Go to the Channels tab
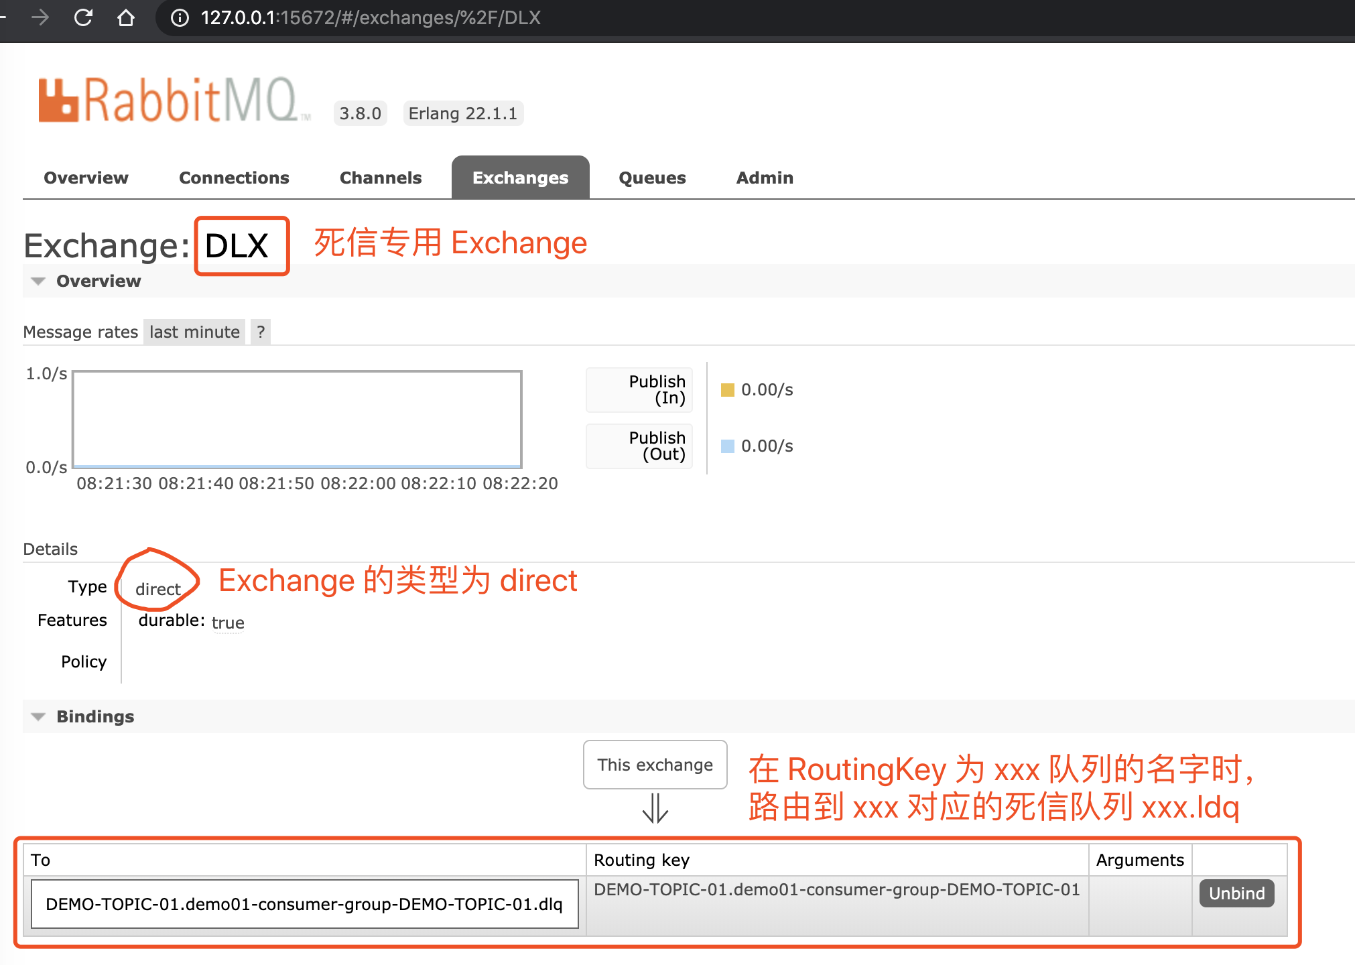Viewport: 1355px width, 965px height. point(381,178)
